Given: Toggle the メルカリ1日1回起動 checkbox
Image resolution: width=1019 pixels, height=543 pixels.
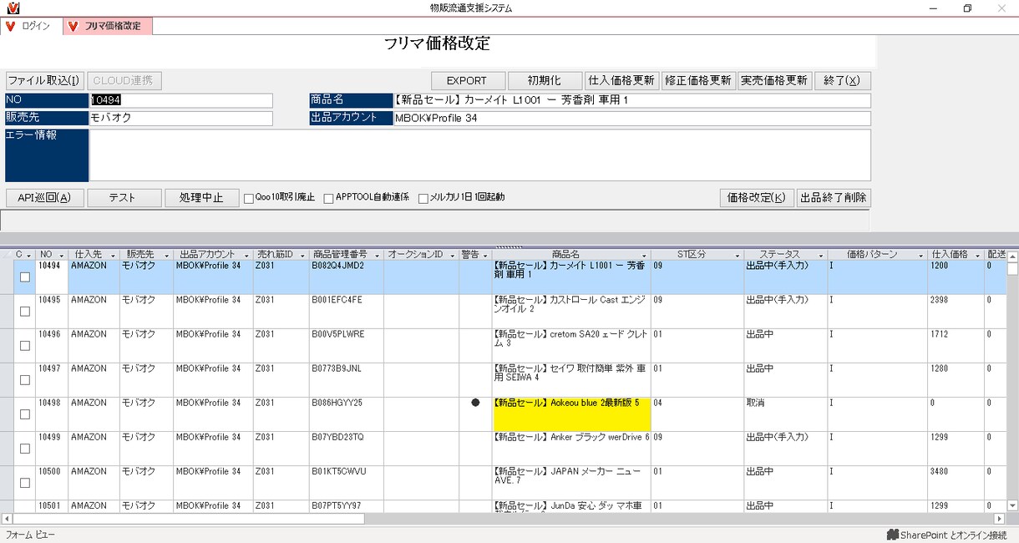Looking at the screenshot, I should tap(423, 199).
